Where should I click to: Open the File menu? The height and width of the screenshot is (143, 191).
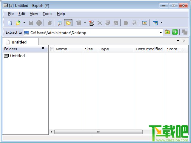[11, 14]
